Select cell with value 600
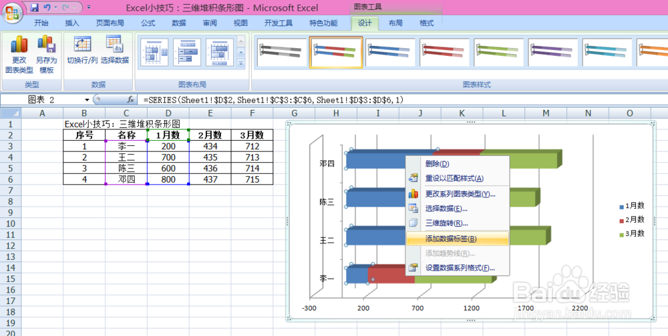 click(x=168, y=169)
